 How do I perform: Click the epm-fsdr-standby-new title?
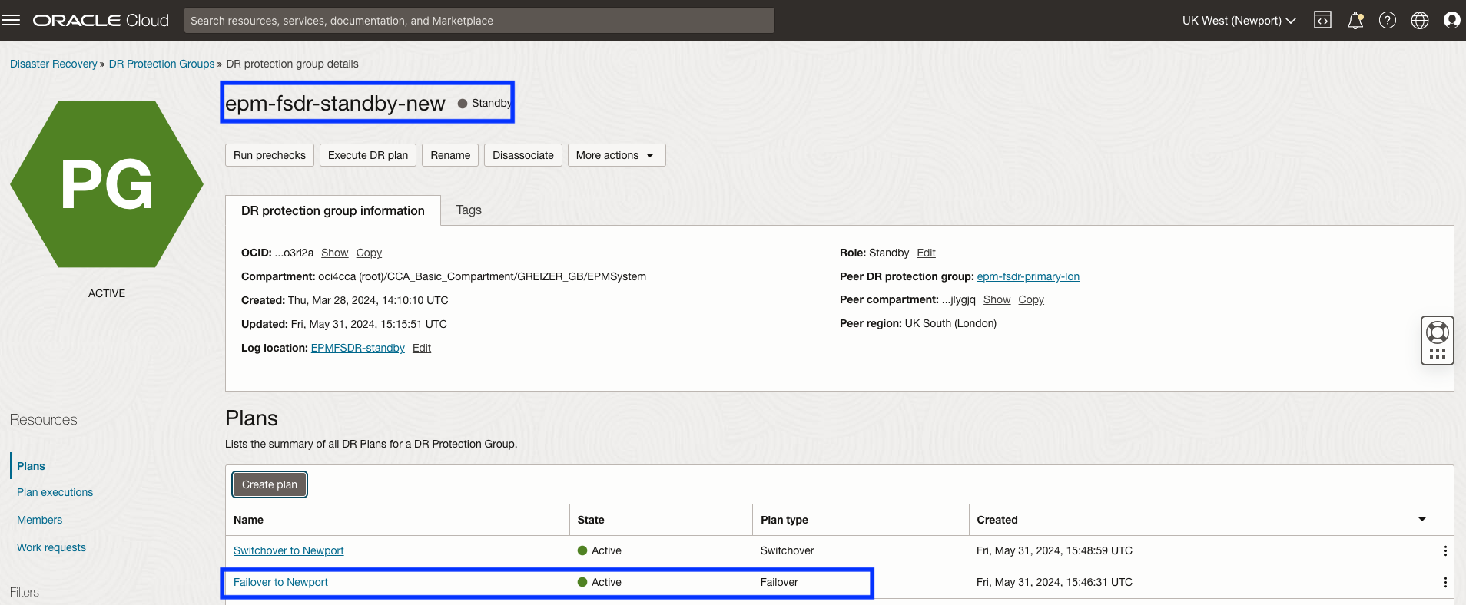click(x=335, y=103)
